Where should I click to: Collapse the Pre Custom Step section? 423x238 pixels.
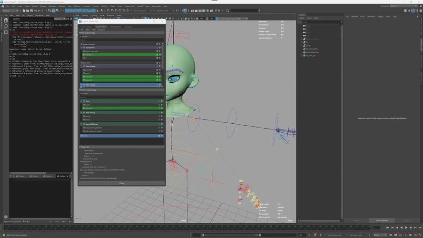coord(80,33)
